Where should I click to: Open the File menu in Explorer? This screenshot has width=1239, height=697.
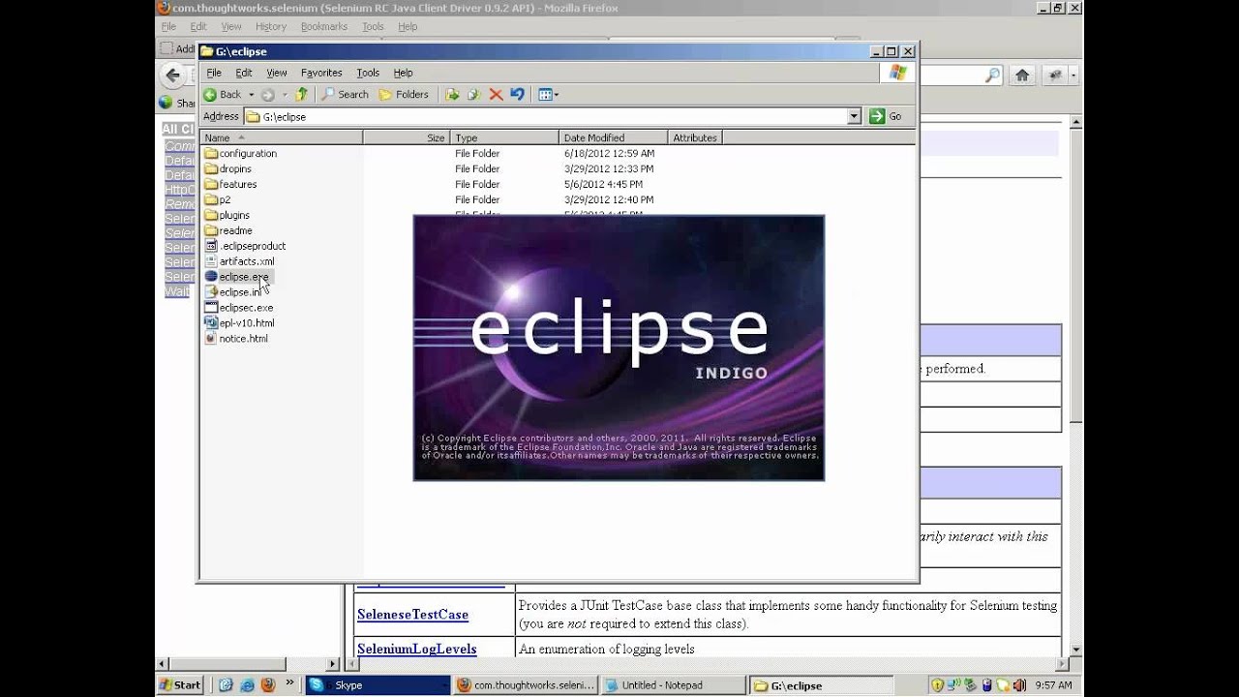click(x=214, y=73)
